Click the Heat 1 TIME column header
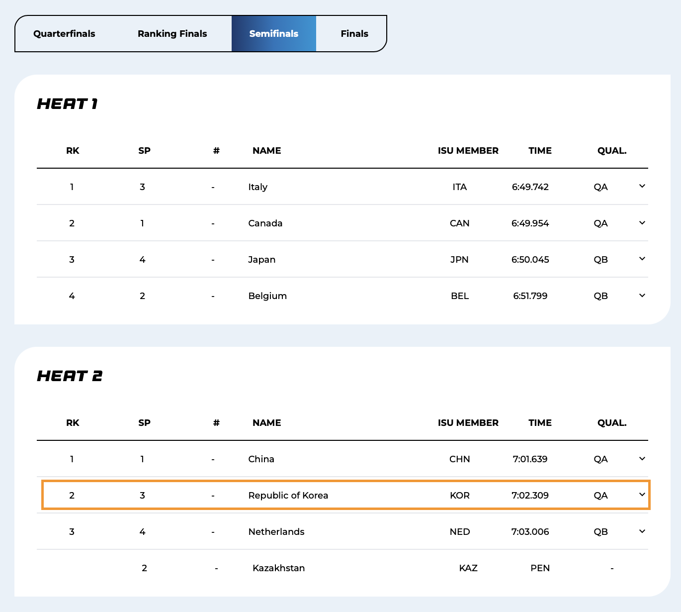 (x=540, y=151)
